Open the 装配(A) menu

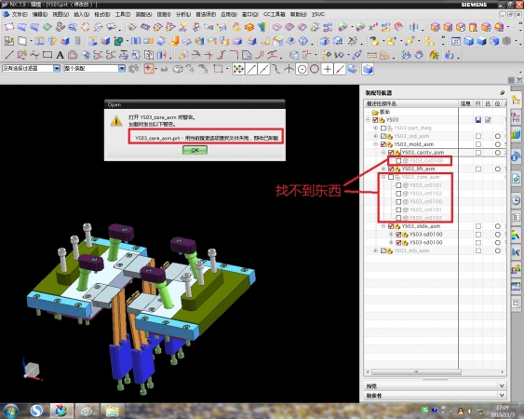pyautogui.click(x=143, y=14)
